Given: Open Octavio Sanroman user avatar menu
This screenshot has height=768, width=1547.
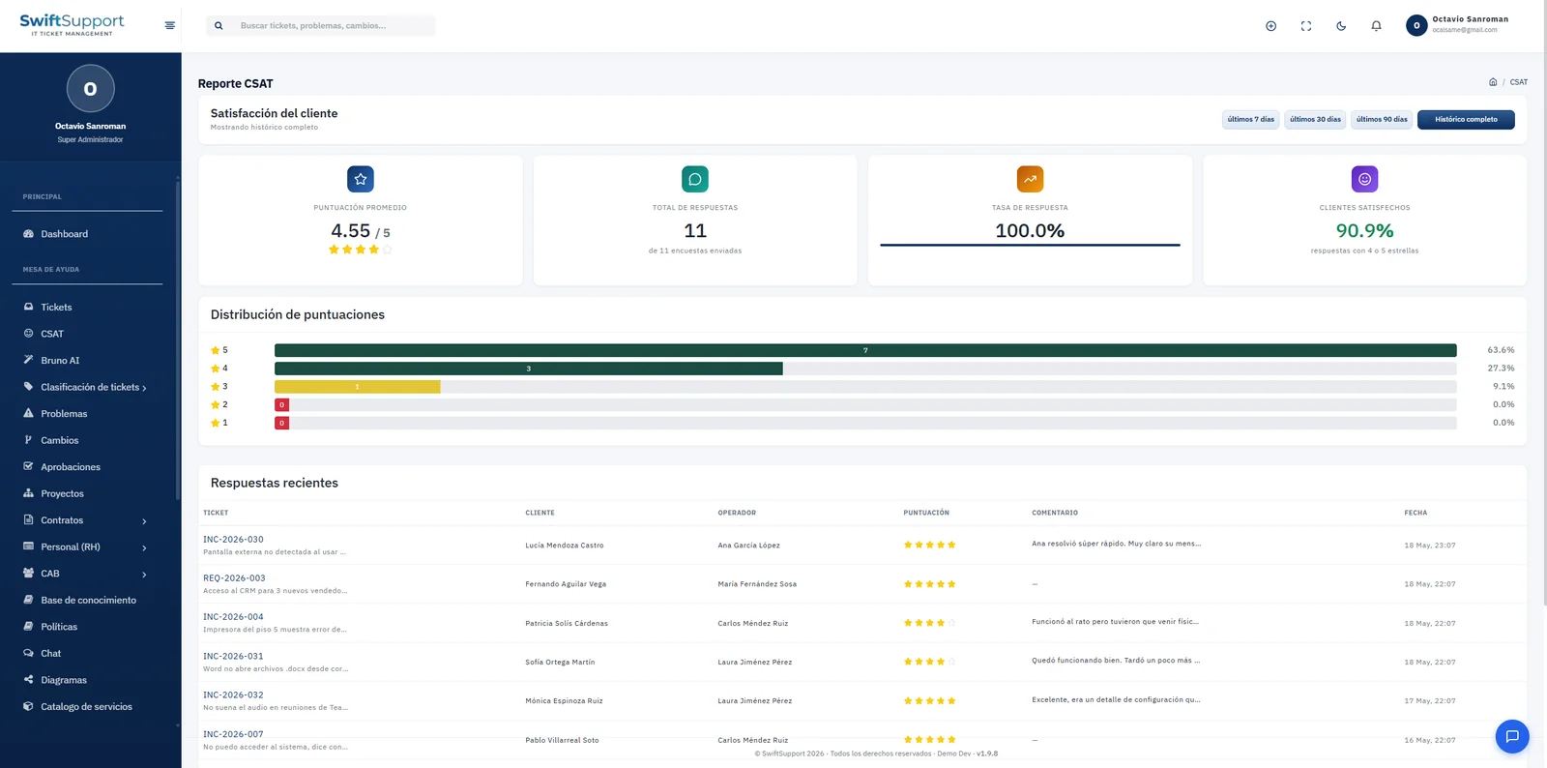Looking at the screenshot, I should (1416, 25).
